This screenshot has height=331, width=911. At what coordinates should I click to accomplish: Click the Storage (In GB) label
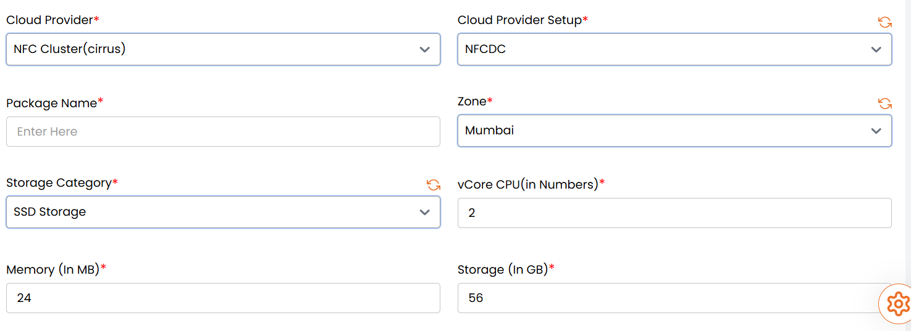[503, 270]
